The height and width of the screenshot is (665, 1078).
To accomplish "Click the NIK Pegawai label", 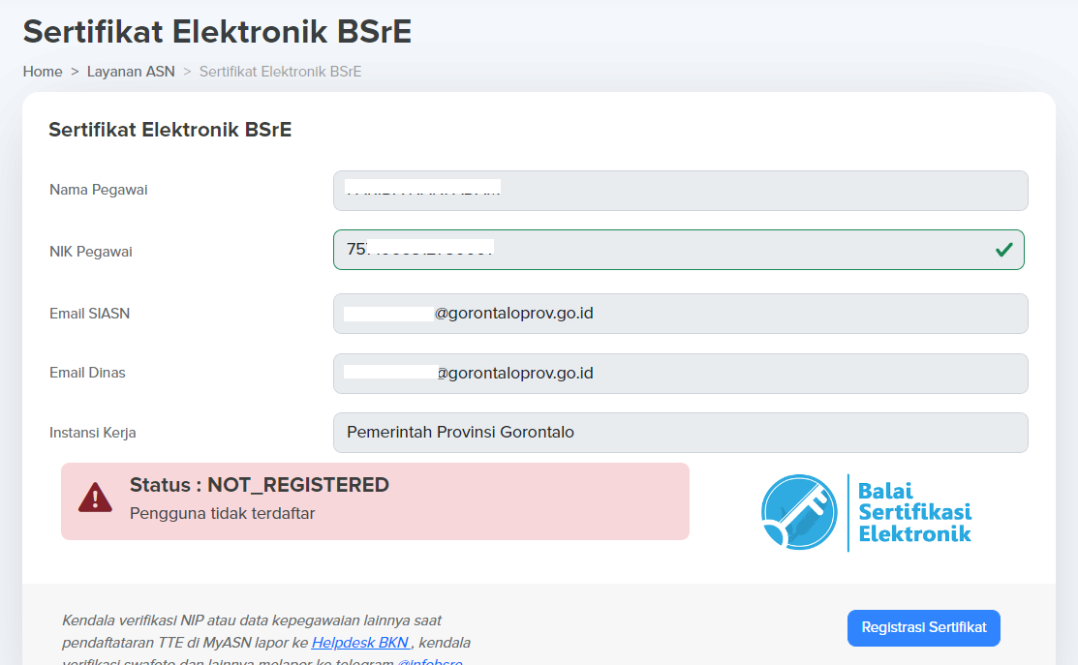I will click(91, 252).
